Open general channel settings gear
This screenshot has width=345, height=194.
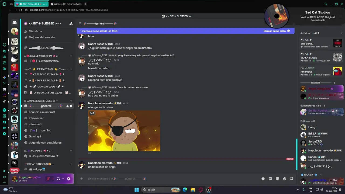(71, 106)
